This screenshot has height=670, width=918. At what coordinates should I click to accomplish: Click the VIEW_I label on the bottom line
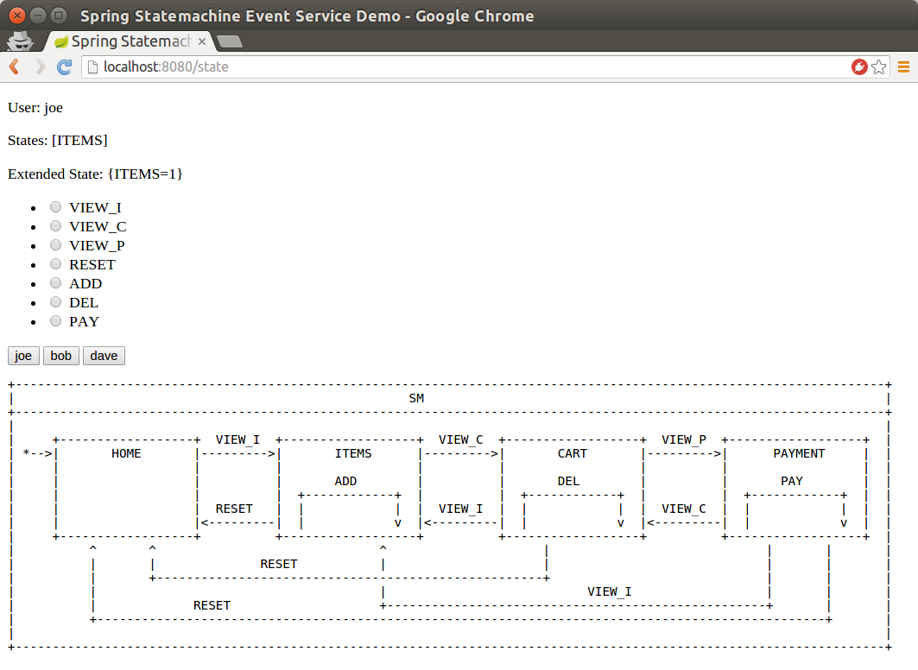pyautogui.click(x=610, y=592)
